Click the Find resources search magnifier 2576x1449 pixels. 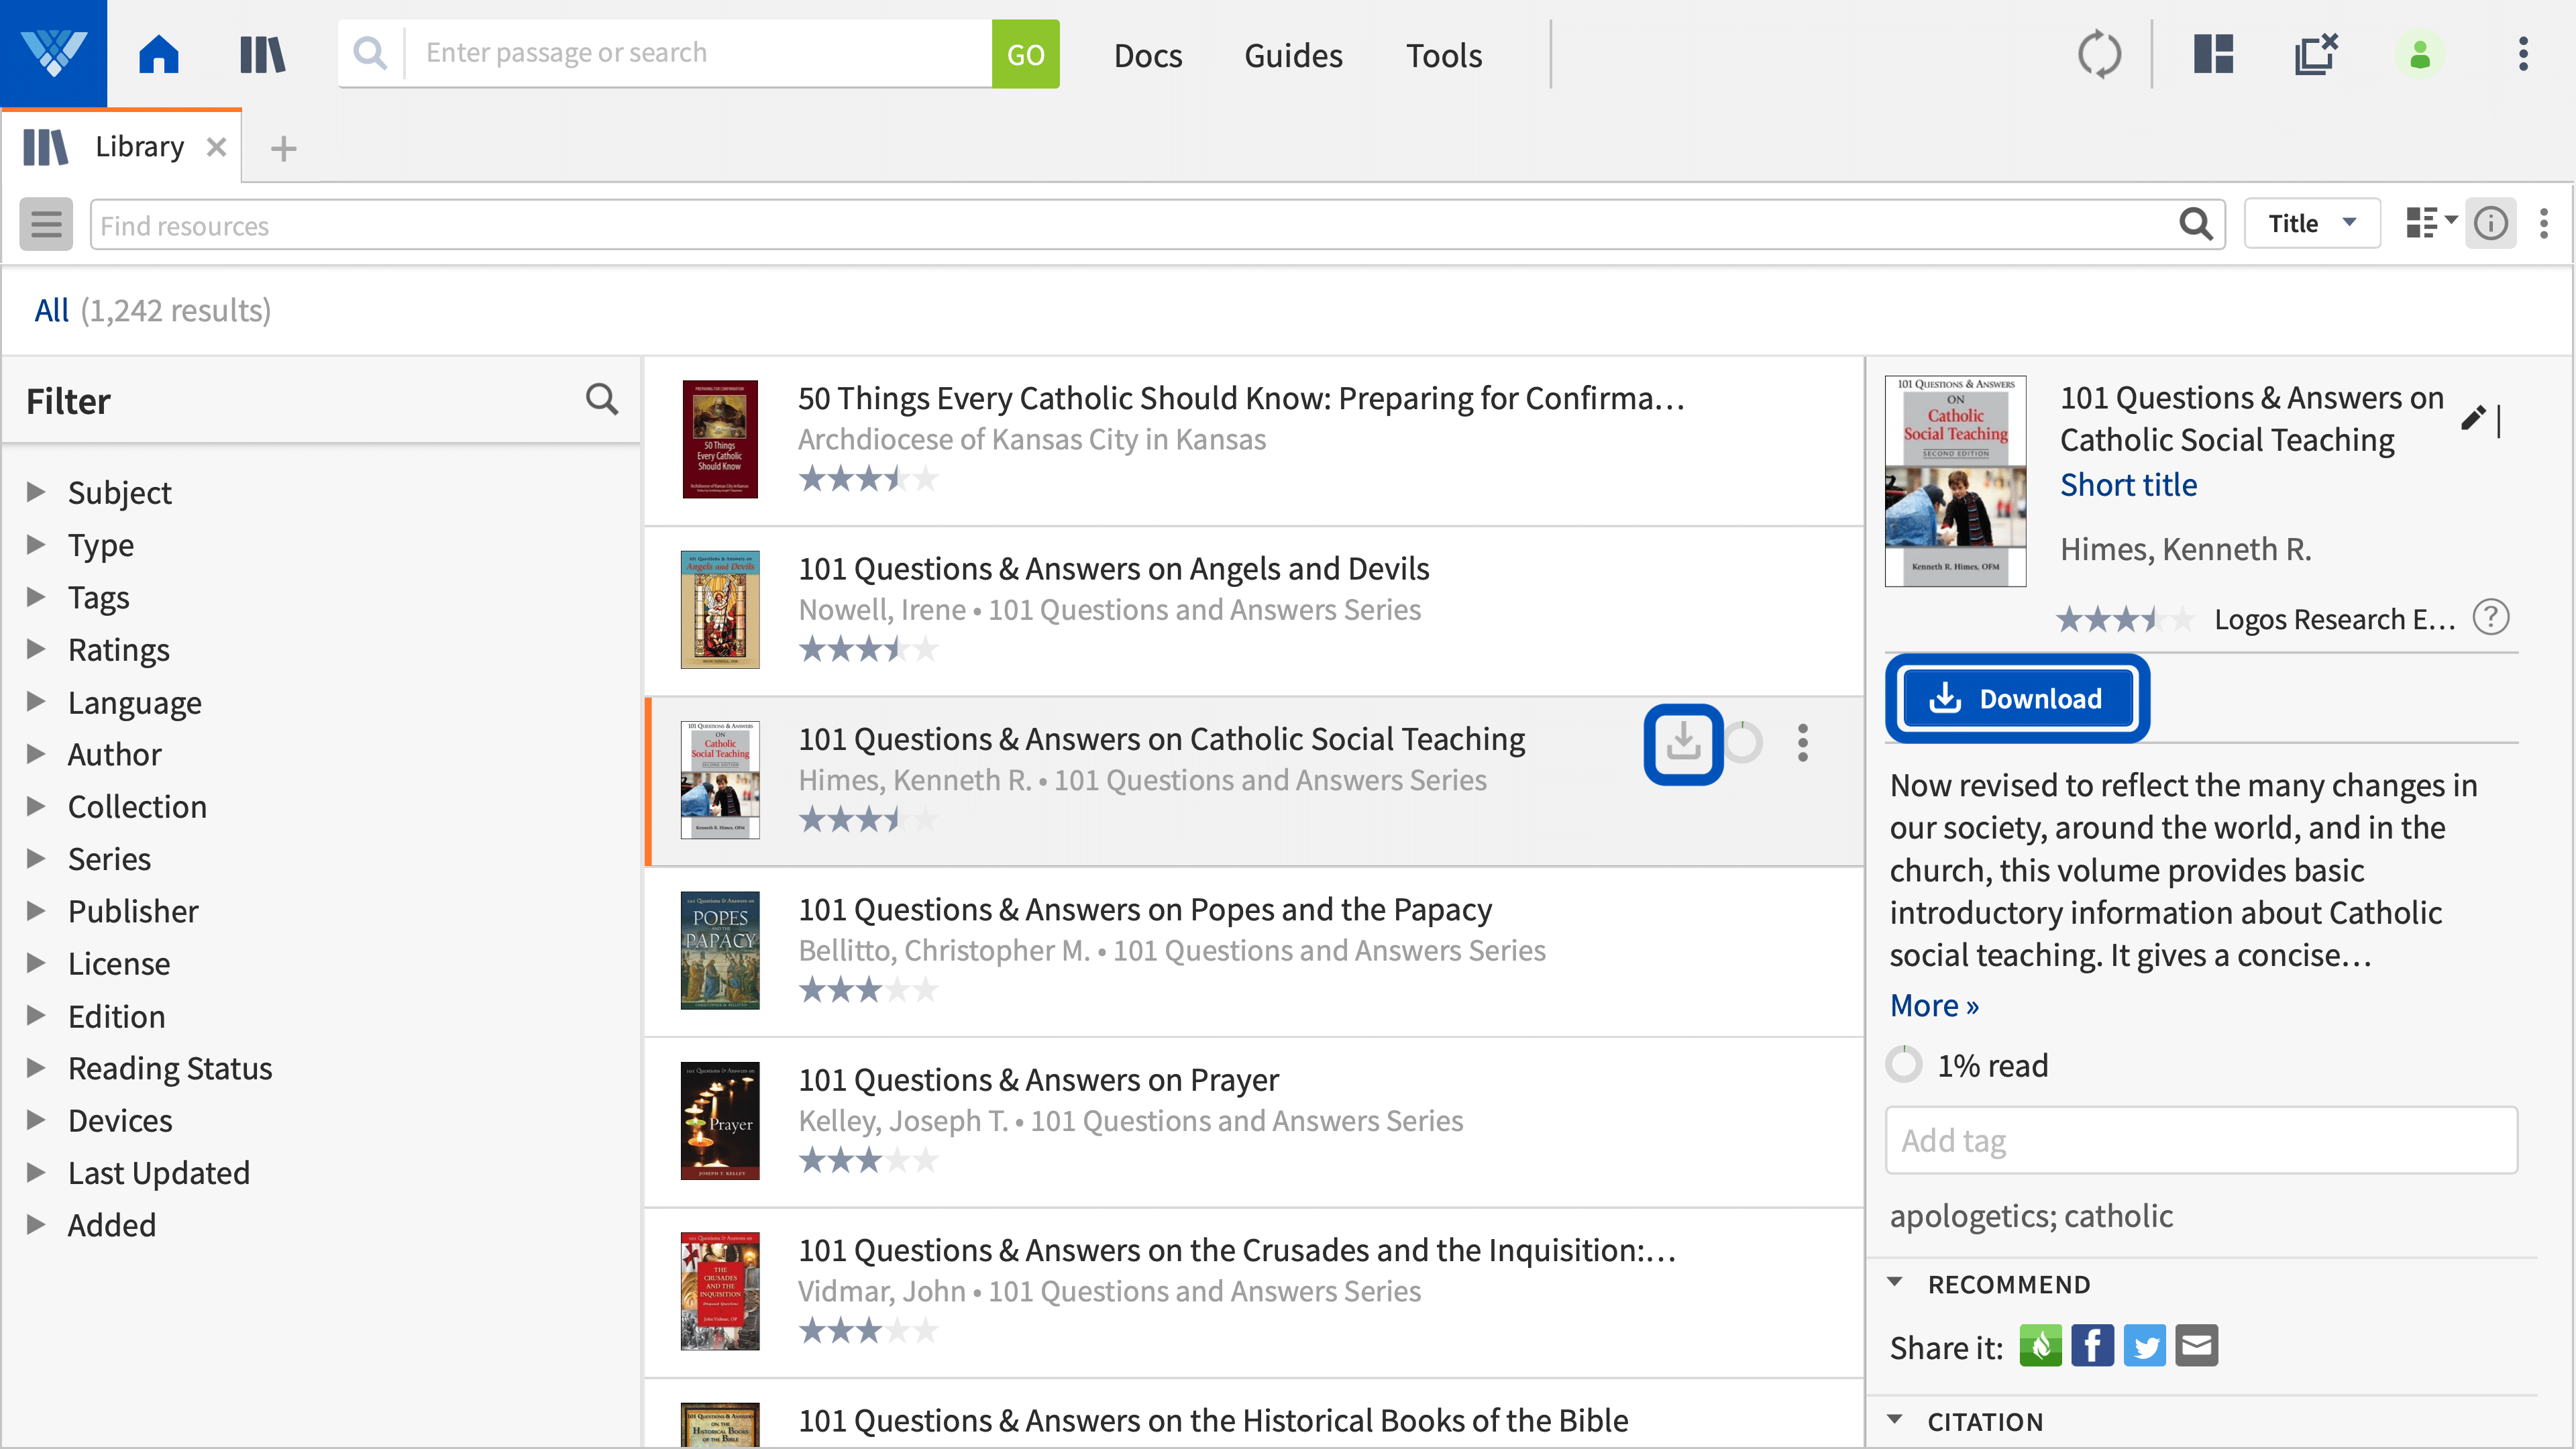2195,224
